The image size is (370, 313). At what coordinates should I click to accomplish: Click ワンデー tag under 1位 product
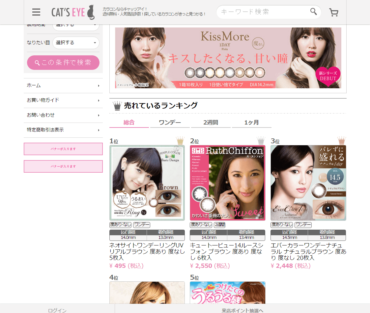[142, 225]
